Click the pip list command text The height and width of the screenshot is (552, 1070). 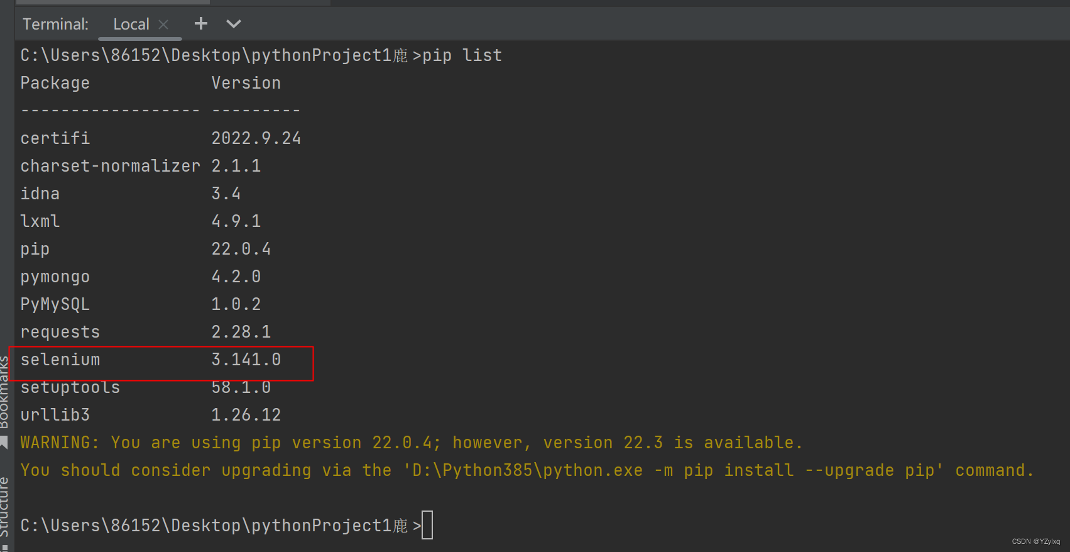coord(461,55)
